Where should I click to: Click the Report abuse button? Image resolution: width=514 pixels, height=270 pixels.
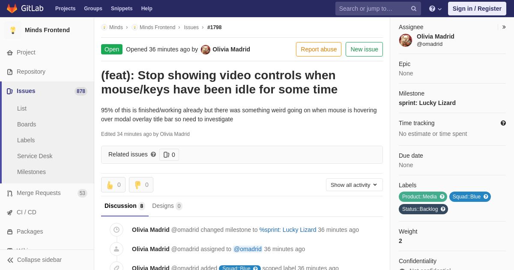(319, 49)
